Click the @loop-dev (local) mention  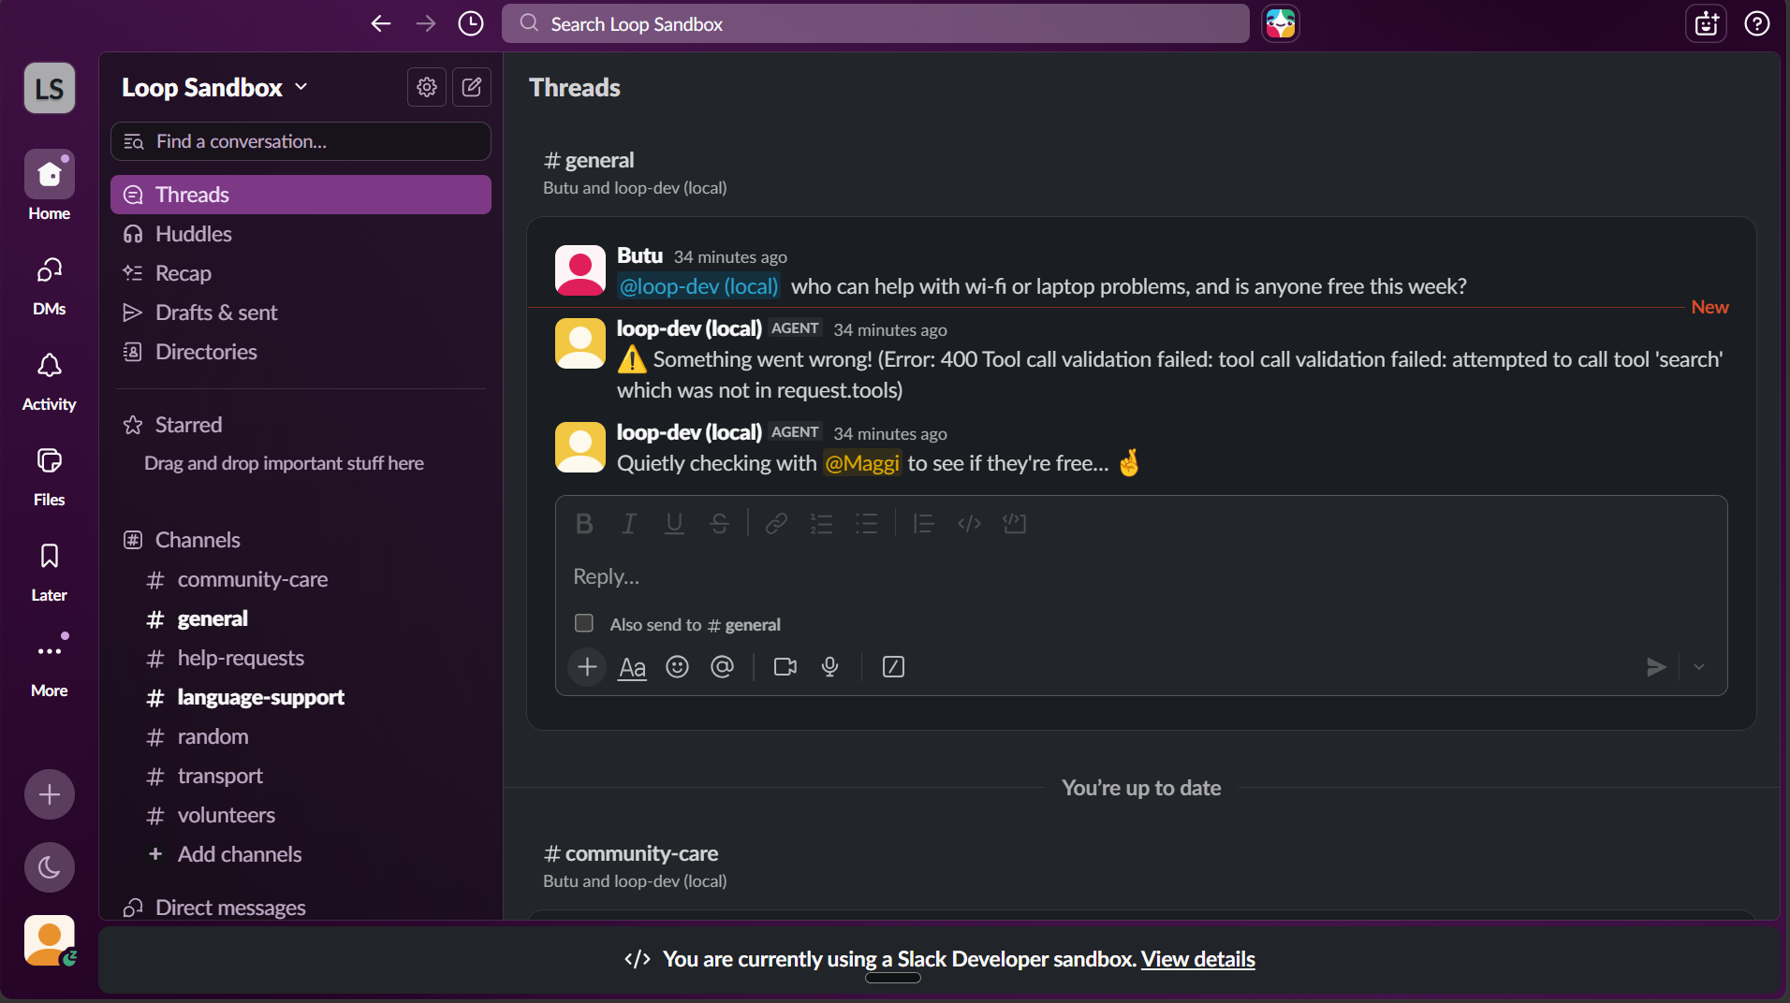pos(698,286)
